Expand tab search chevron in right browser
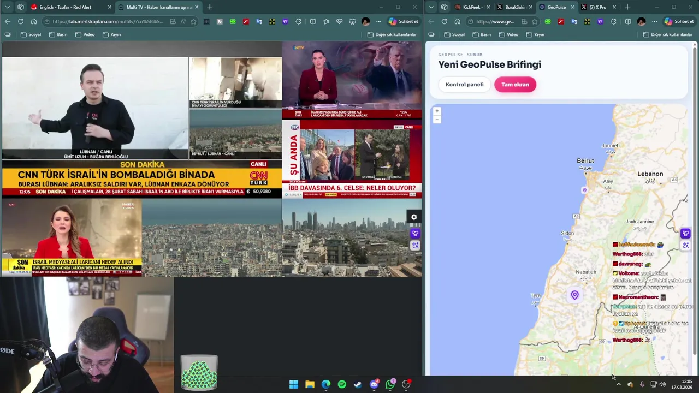 (x=431, y=7)
